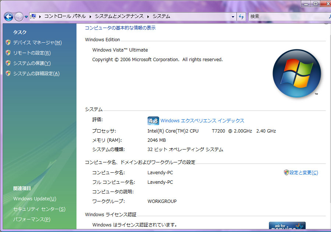Click the Windows Vista Ultimate edition text

click(120, 50)
